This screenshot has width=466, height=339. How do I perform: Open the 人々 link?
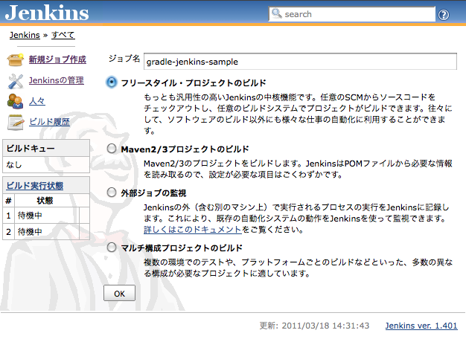(37, 101)
